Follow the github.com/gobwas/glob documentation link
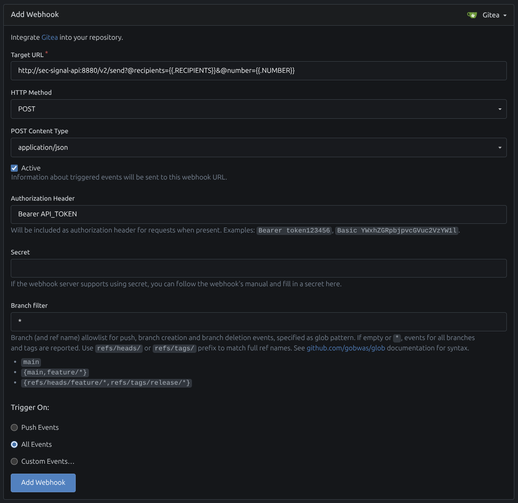Viewport: 518px width, 503px height. pos(345,348)
